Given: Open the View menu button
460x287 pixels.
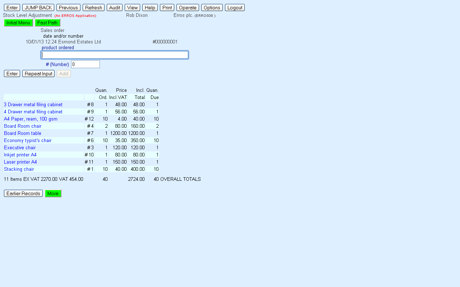Looking at the screenshot, I should [x=132, y=8].
